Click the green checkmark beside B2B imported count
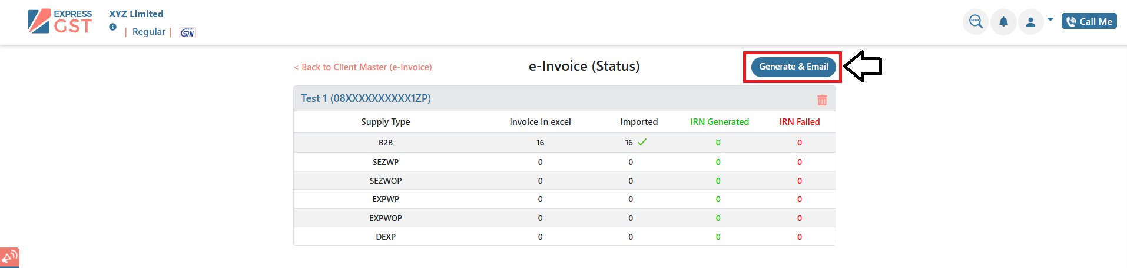This screenshot has width=1127, height=268. tap(642, 142)
